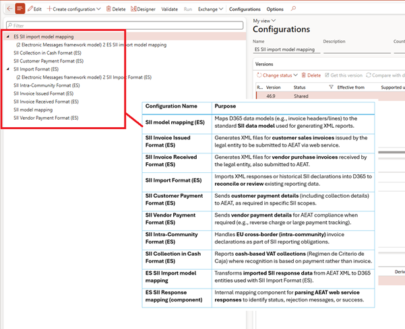Open the Change status dropdown
Viewport: 405px width, 329px height.
click(x=277, y=75)
